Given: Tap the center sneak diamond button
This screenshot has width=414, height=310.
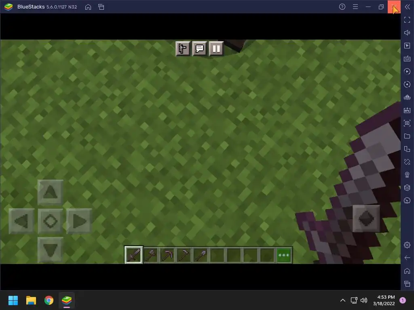Looking at the screenshot, I should (x=50, y=221).
